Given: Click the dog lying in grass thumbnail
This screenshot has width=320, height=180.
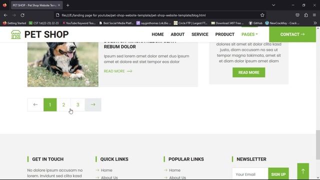Looking at the screenshot, I should tap(63, 64).
